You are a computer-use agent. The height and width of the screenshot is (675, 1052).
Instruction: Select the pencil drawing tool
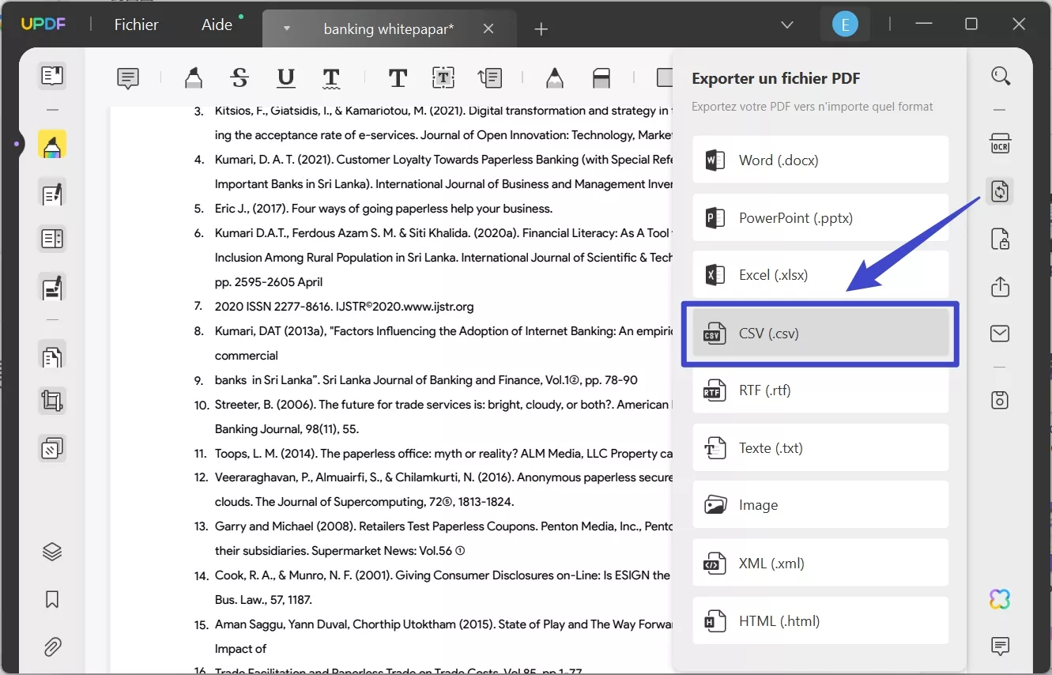[x=554, y=77]
